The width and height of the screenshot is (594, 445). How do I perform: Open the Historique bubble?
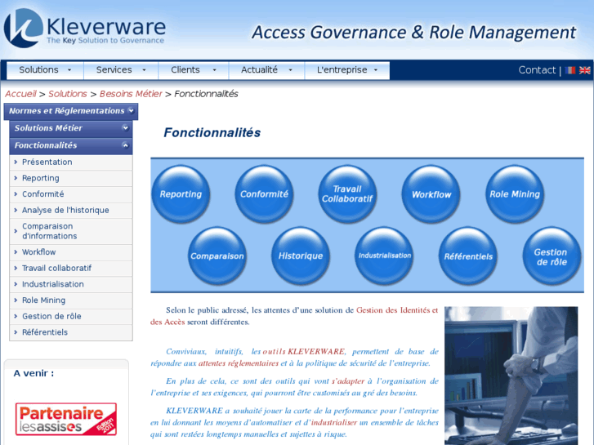point(301,256)
